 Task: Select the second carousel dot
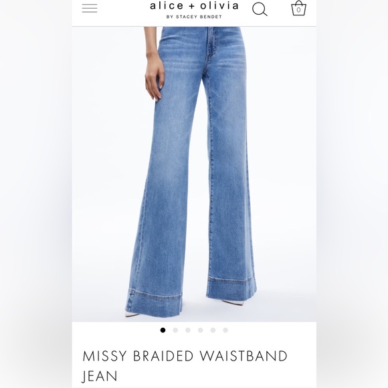tap(175, 330)
